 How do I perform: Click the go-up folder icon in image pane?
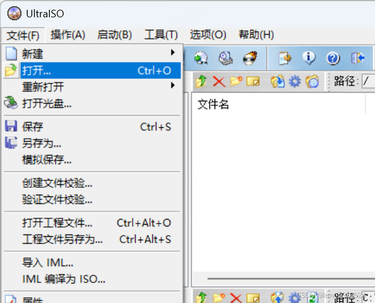[x=201, y=81]
